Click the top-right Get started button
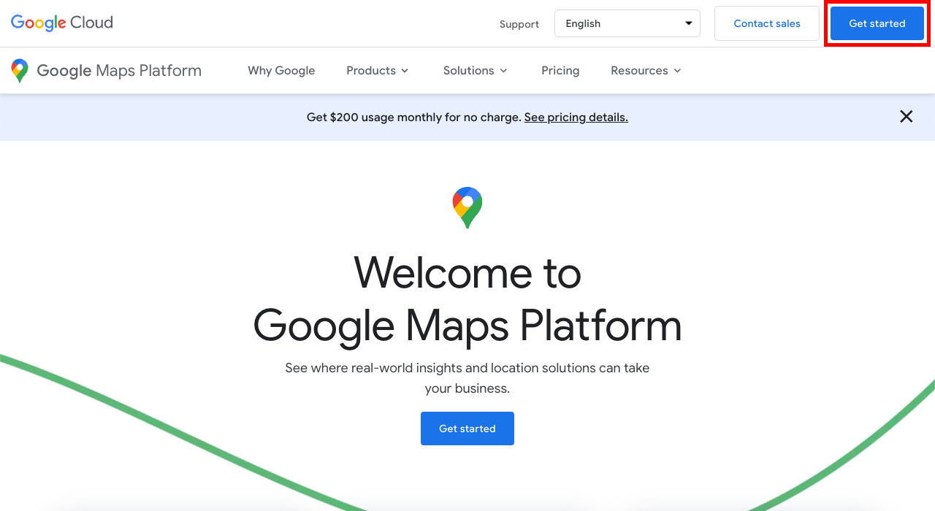 [x=877, y=23]
